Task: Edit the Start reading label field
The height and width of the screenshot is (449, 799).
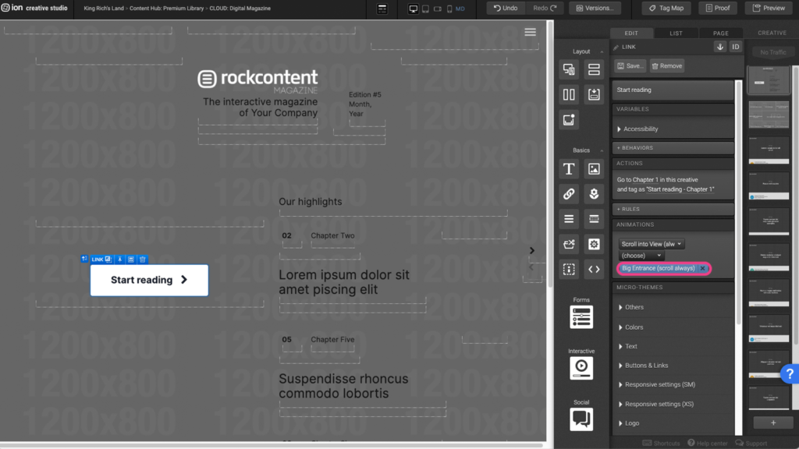Action: (673, 90)
